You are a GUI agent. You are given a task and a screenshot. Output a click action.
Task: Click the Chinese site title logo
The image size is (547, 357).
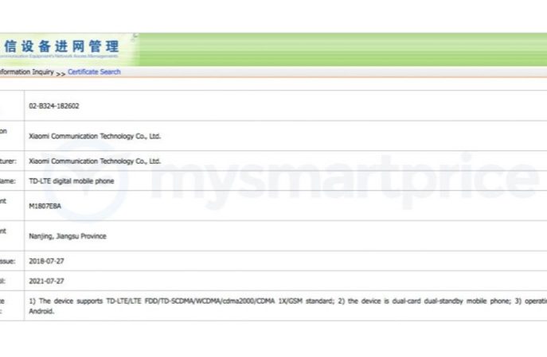tap(61, 45)
